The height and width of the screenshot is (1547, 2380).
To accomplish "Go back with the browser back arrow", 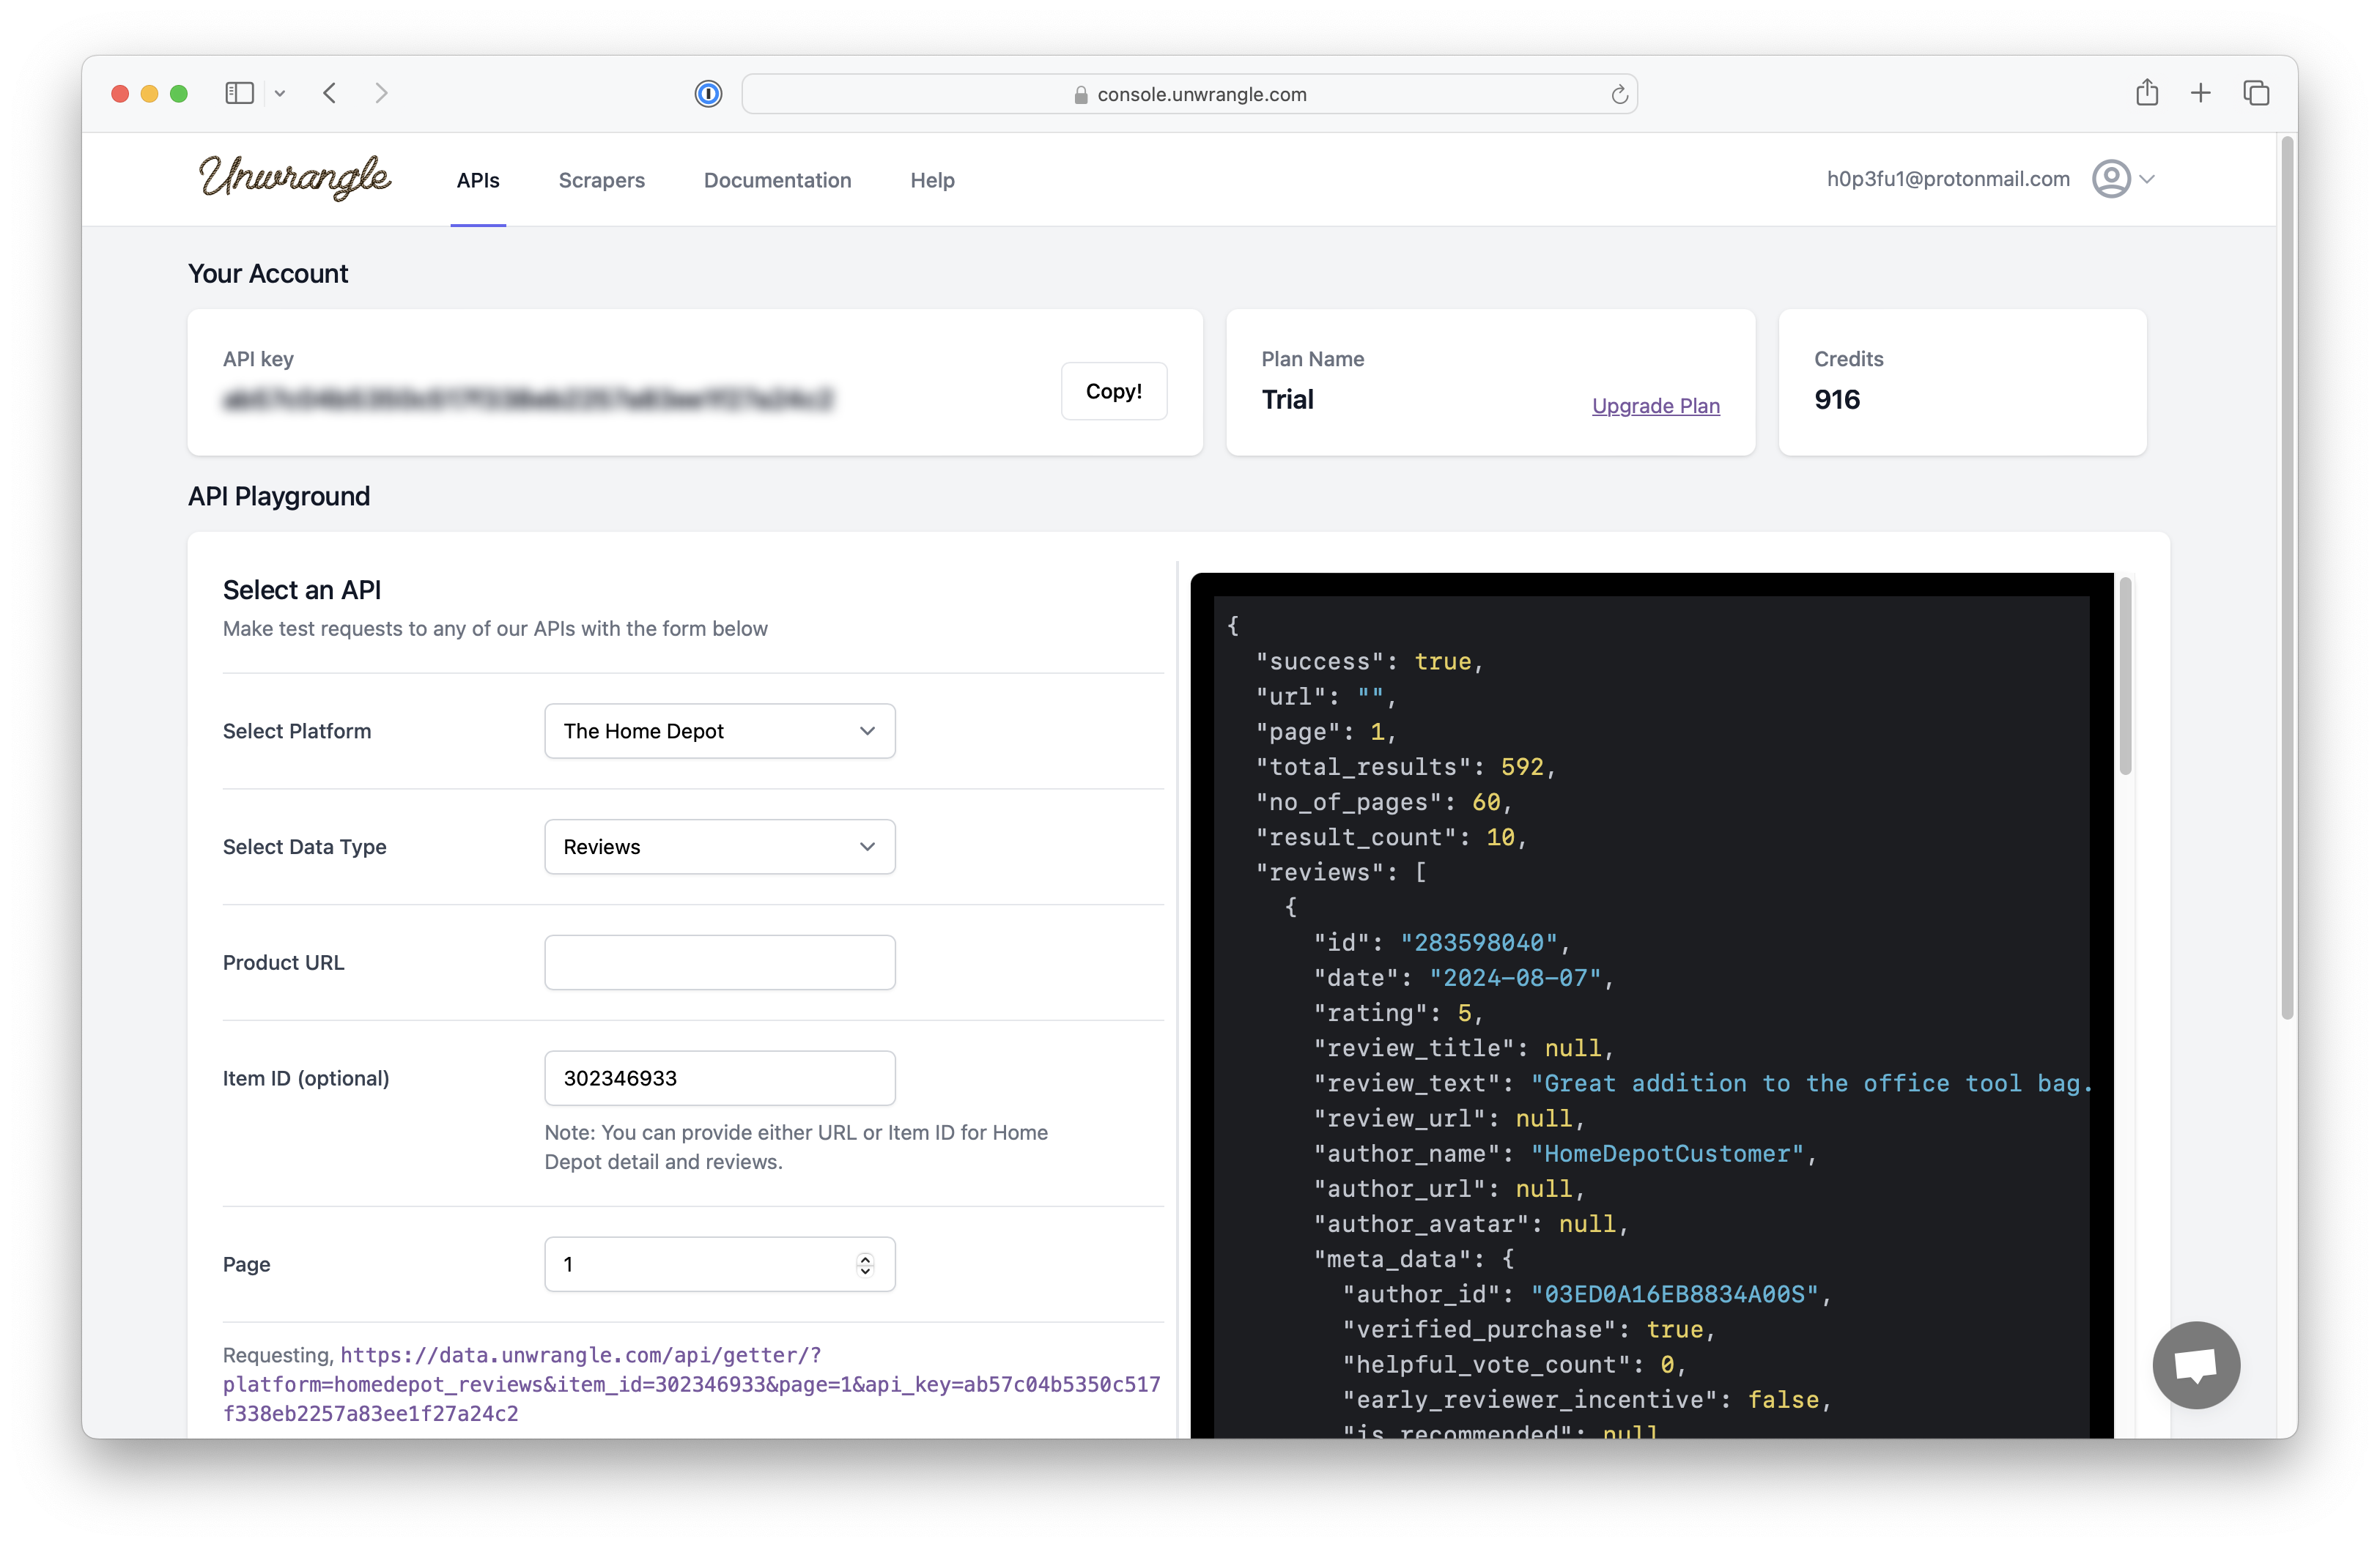I will 330,93.
